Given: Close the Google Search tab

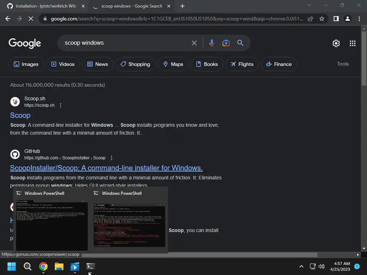Looking at the screenshot, I should click(x=169, y=6).
